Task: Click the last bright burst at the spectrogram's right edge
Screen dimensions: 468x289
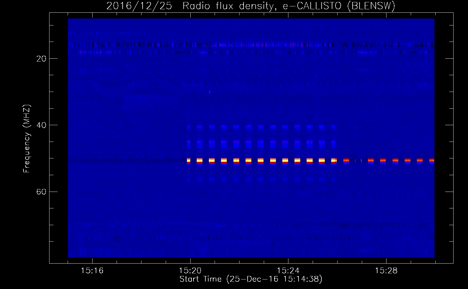Action: coord(432,161)
